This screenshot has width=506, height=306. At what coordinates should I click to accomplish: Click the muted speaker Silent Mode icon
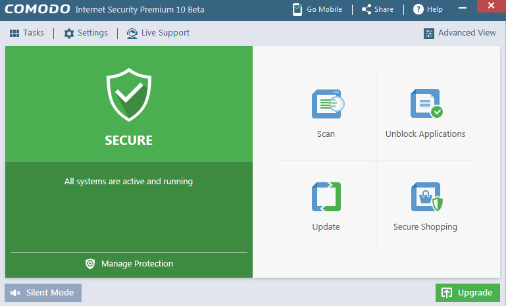tap(15, 293)
